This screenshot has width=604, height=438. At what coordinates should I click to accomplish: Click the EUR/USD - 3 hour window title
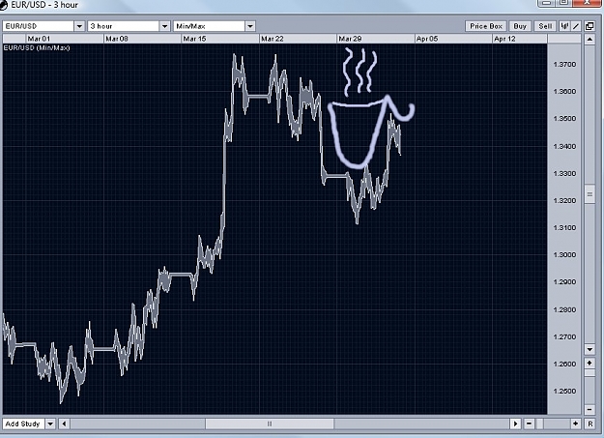[44, 5]
